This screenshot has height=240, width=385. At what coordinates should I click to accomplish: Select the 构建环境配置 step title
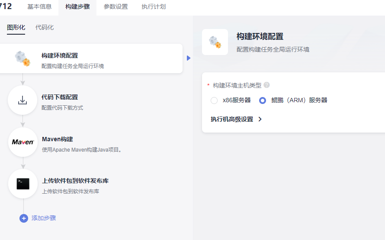pyautogui.click(x=60, y=55)
